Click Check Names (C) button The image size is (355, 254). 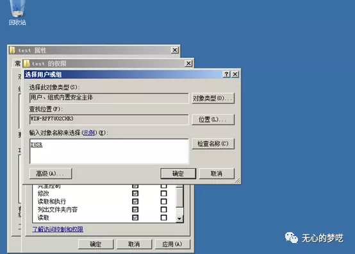pos(213,144)
